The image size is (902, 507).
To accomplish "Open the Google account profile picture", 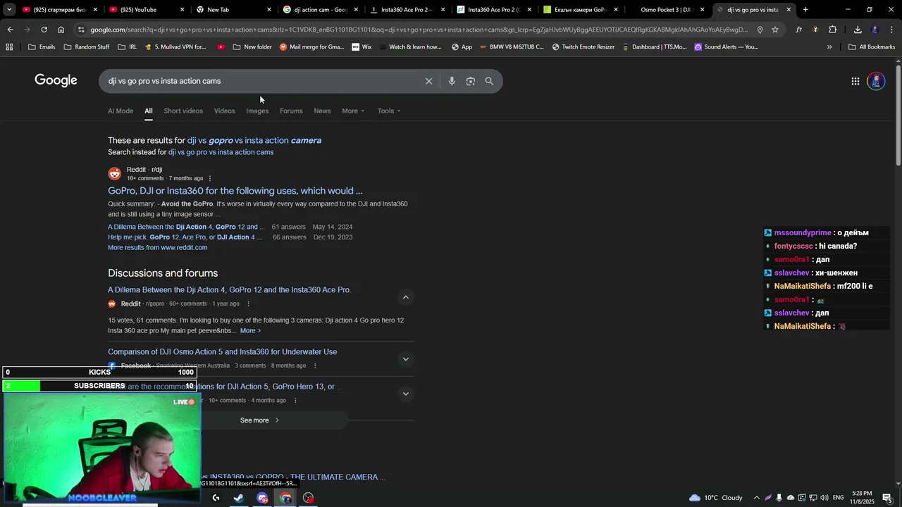I will coord(876,81).
